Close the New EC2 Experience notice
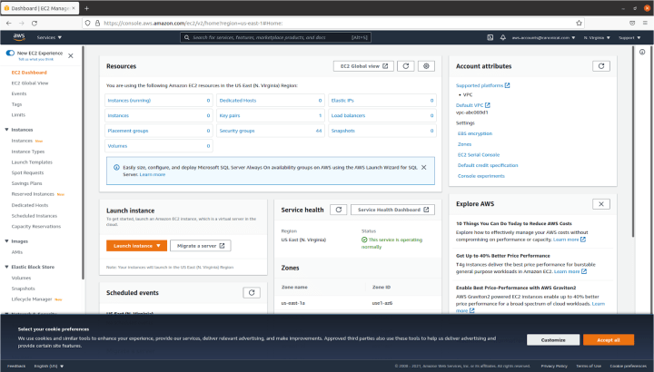 point(71,56)
